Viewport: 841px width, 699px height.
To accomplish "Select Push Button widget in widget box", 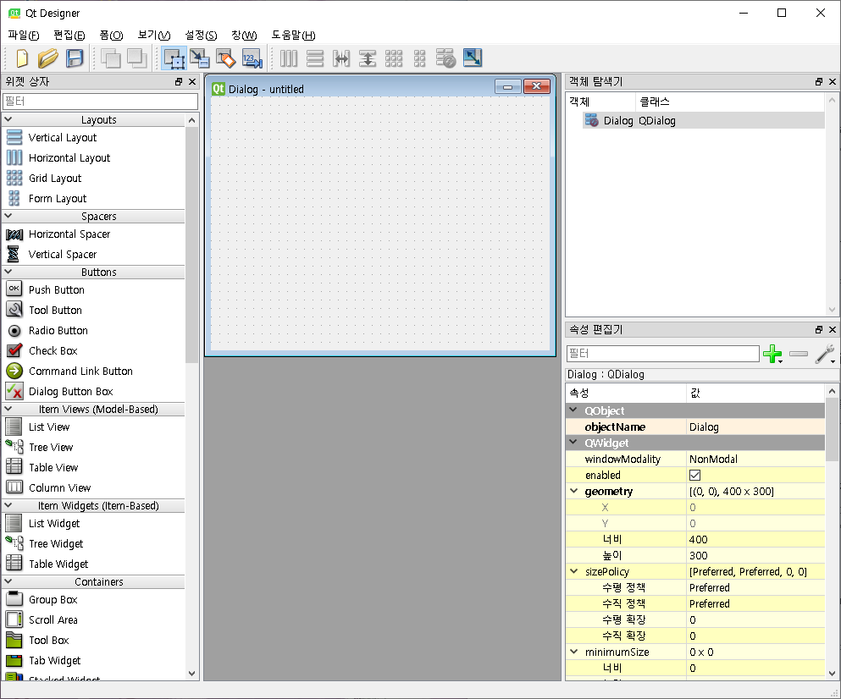I will click(56, 289).
